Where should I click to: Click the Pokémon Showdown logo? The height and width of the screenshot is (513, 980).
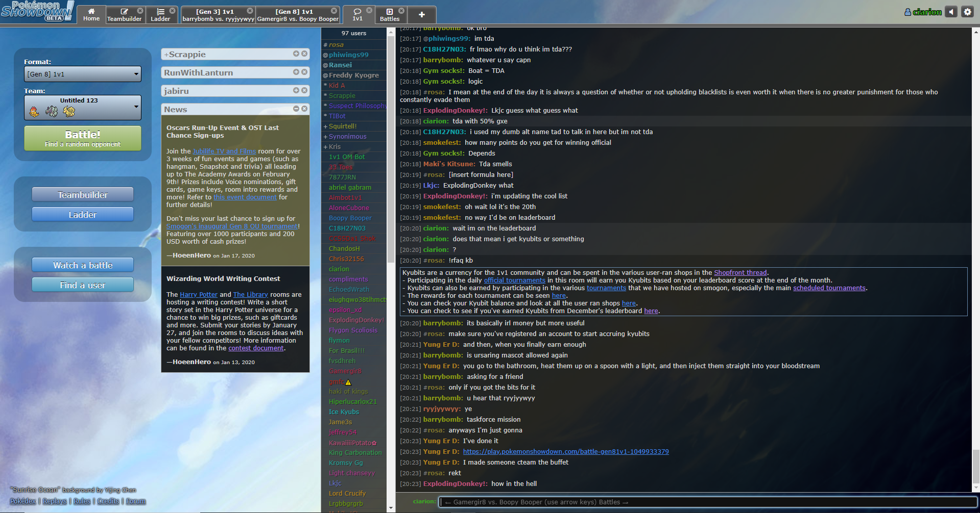tap(37, 11)
